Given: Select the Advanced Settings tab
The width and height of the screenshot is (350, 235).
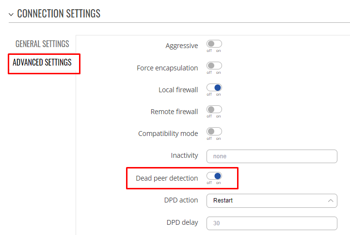Looking at the screenshot, I should 42,62.
